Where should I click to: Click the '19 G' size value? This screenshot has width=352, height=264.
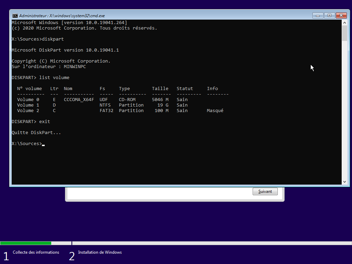(163, 105)
